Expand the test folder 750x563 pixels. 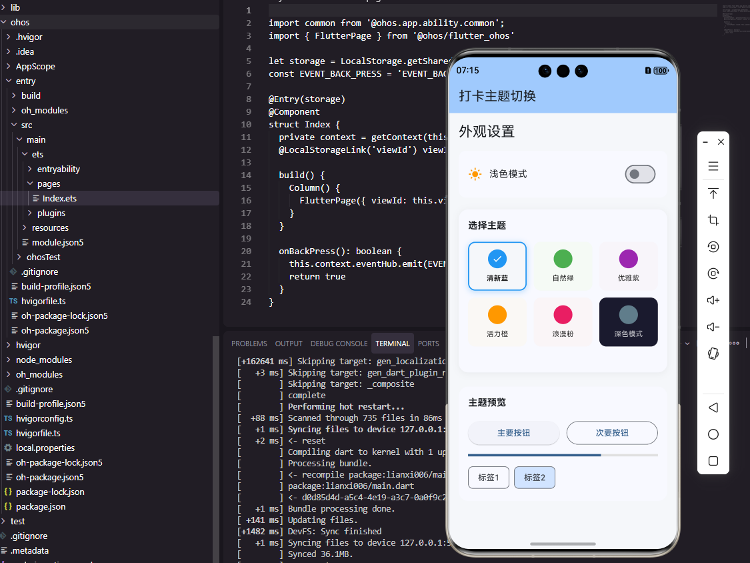(x=17, y=522)
